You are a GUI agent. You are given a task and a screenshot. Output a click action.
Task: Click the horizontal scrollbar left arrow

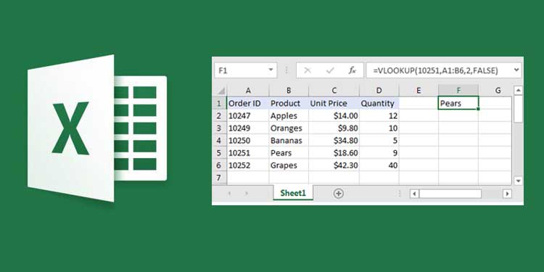[x=414, y=194]
